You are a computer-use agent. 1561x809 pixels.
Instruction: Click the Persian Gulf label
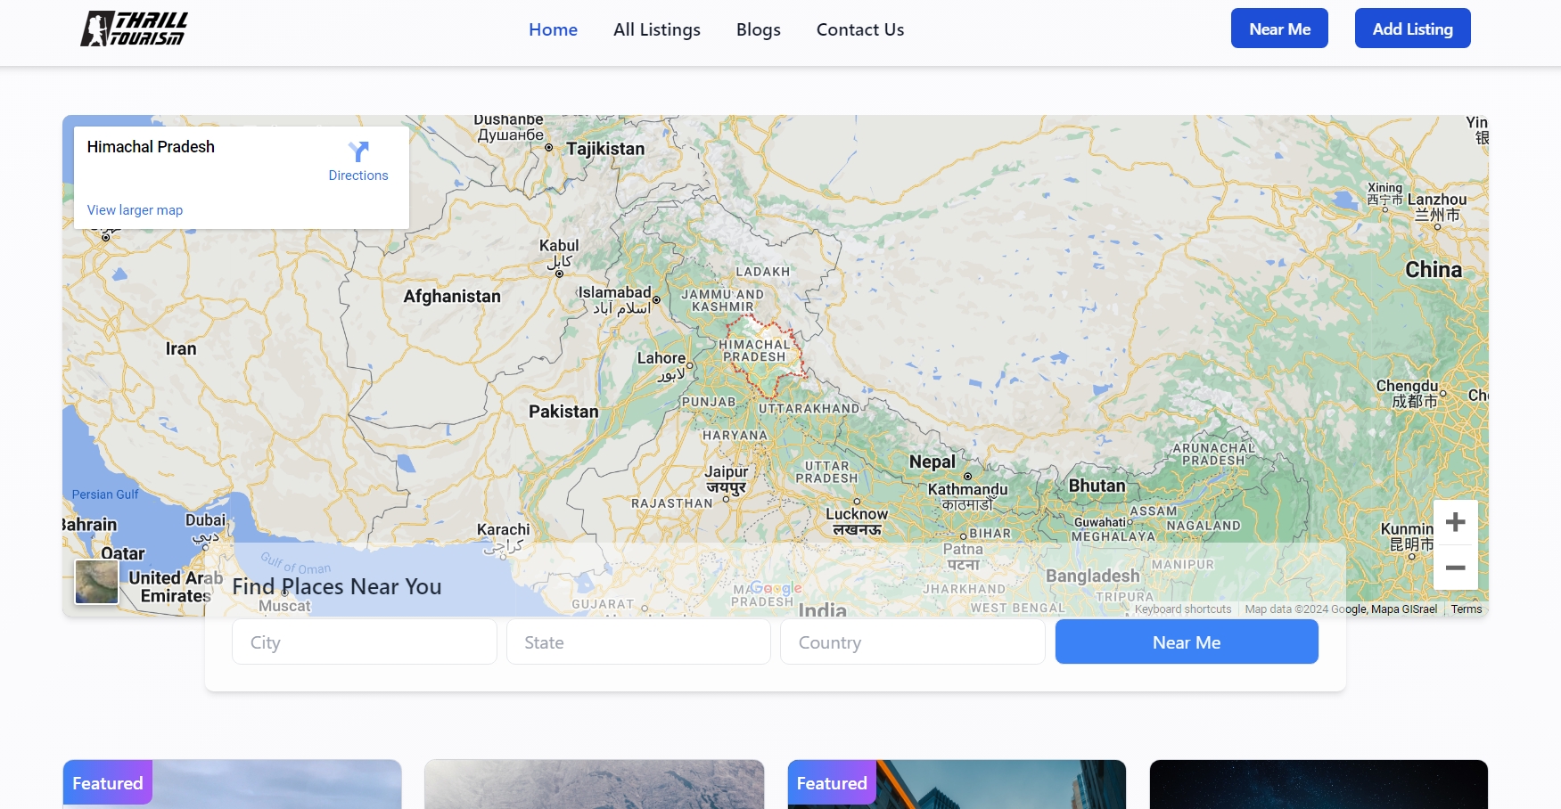(x=105, y=494)
